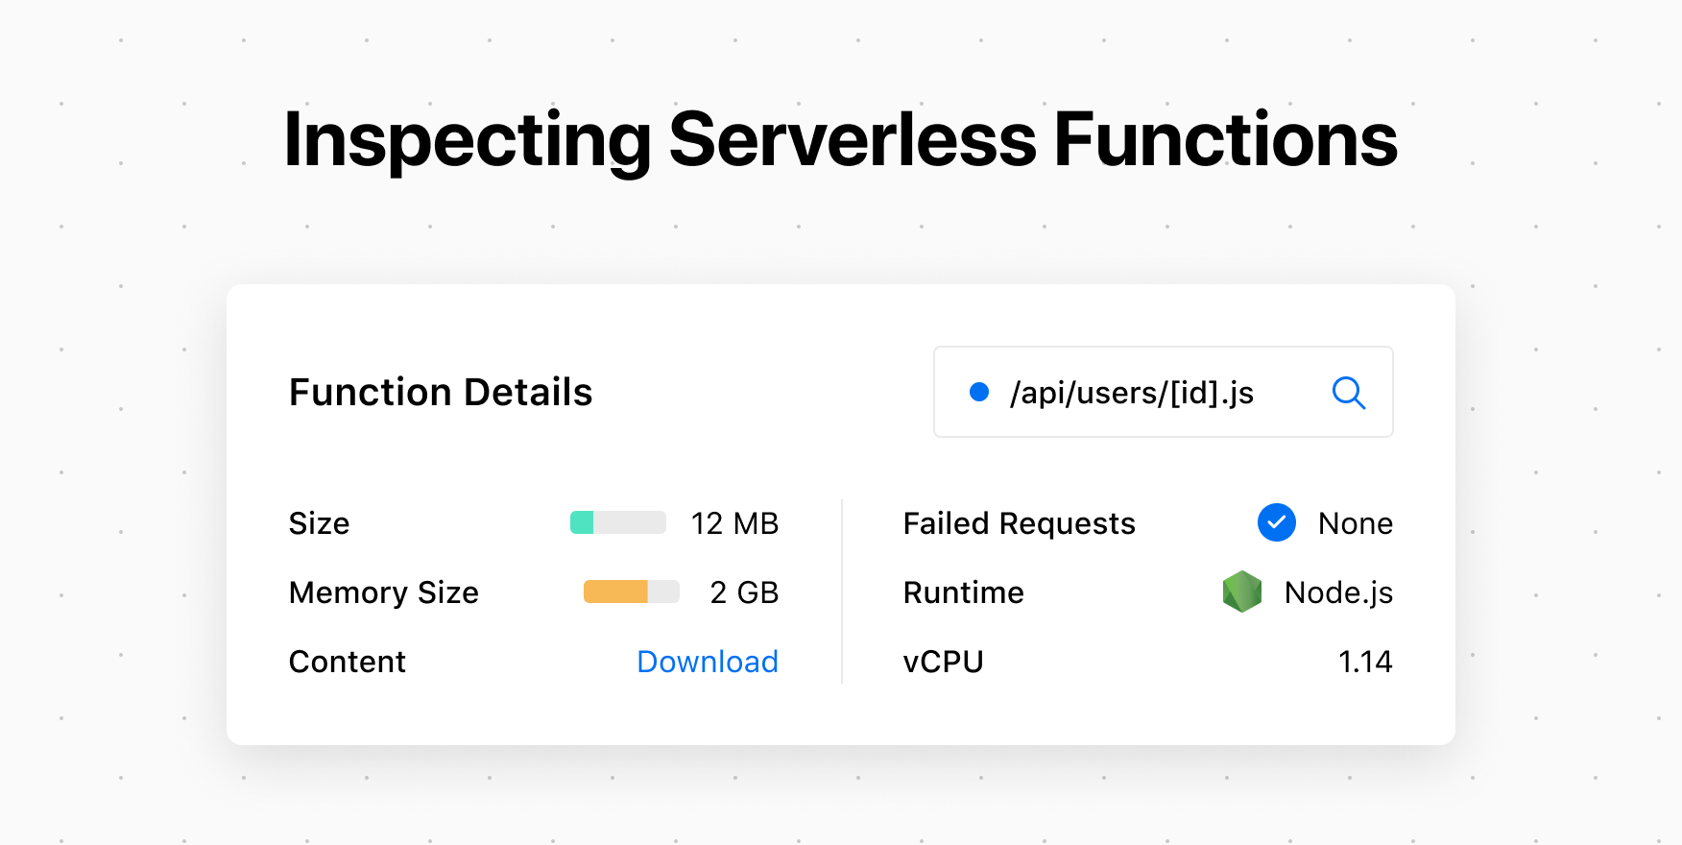Open the Download link for Content

[x=708, y=662]
